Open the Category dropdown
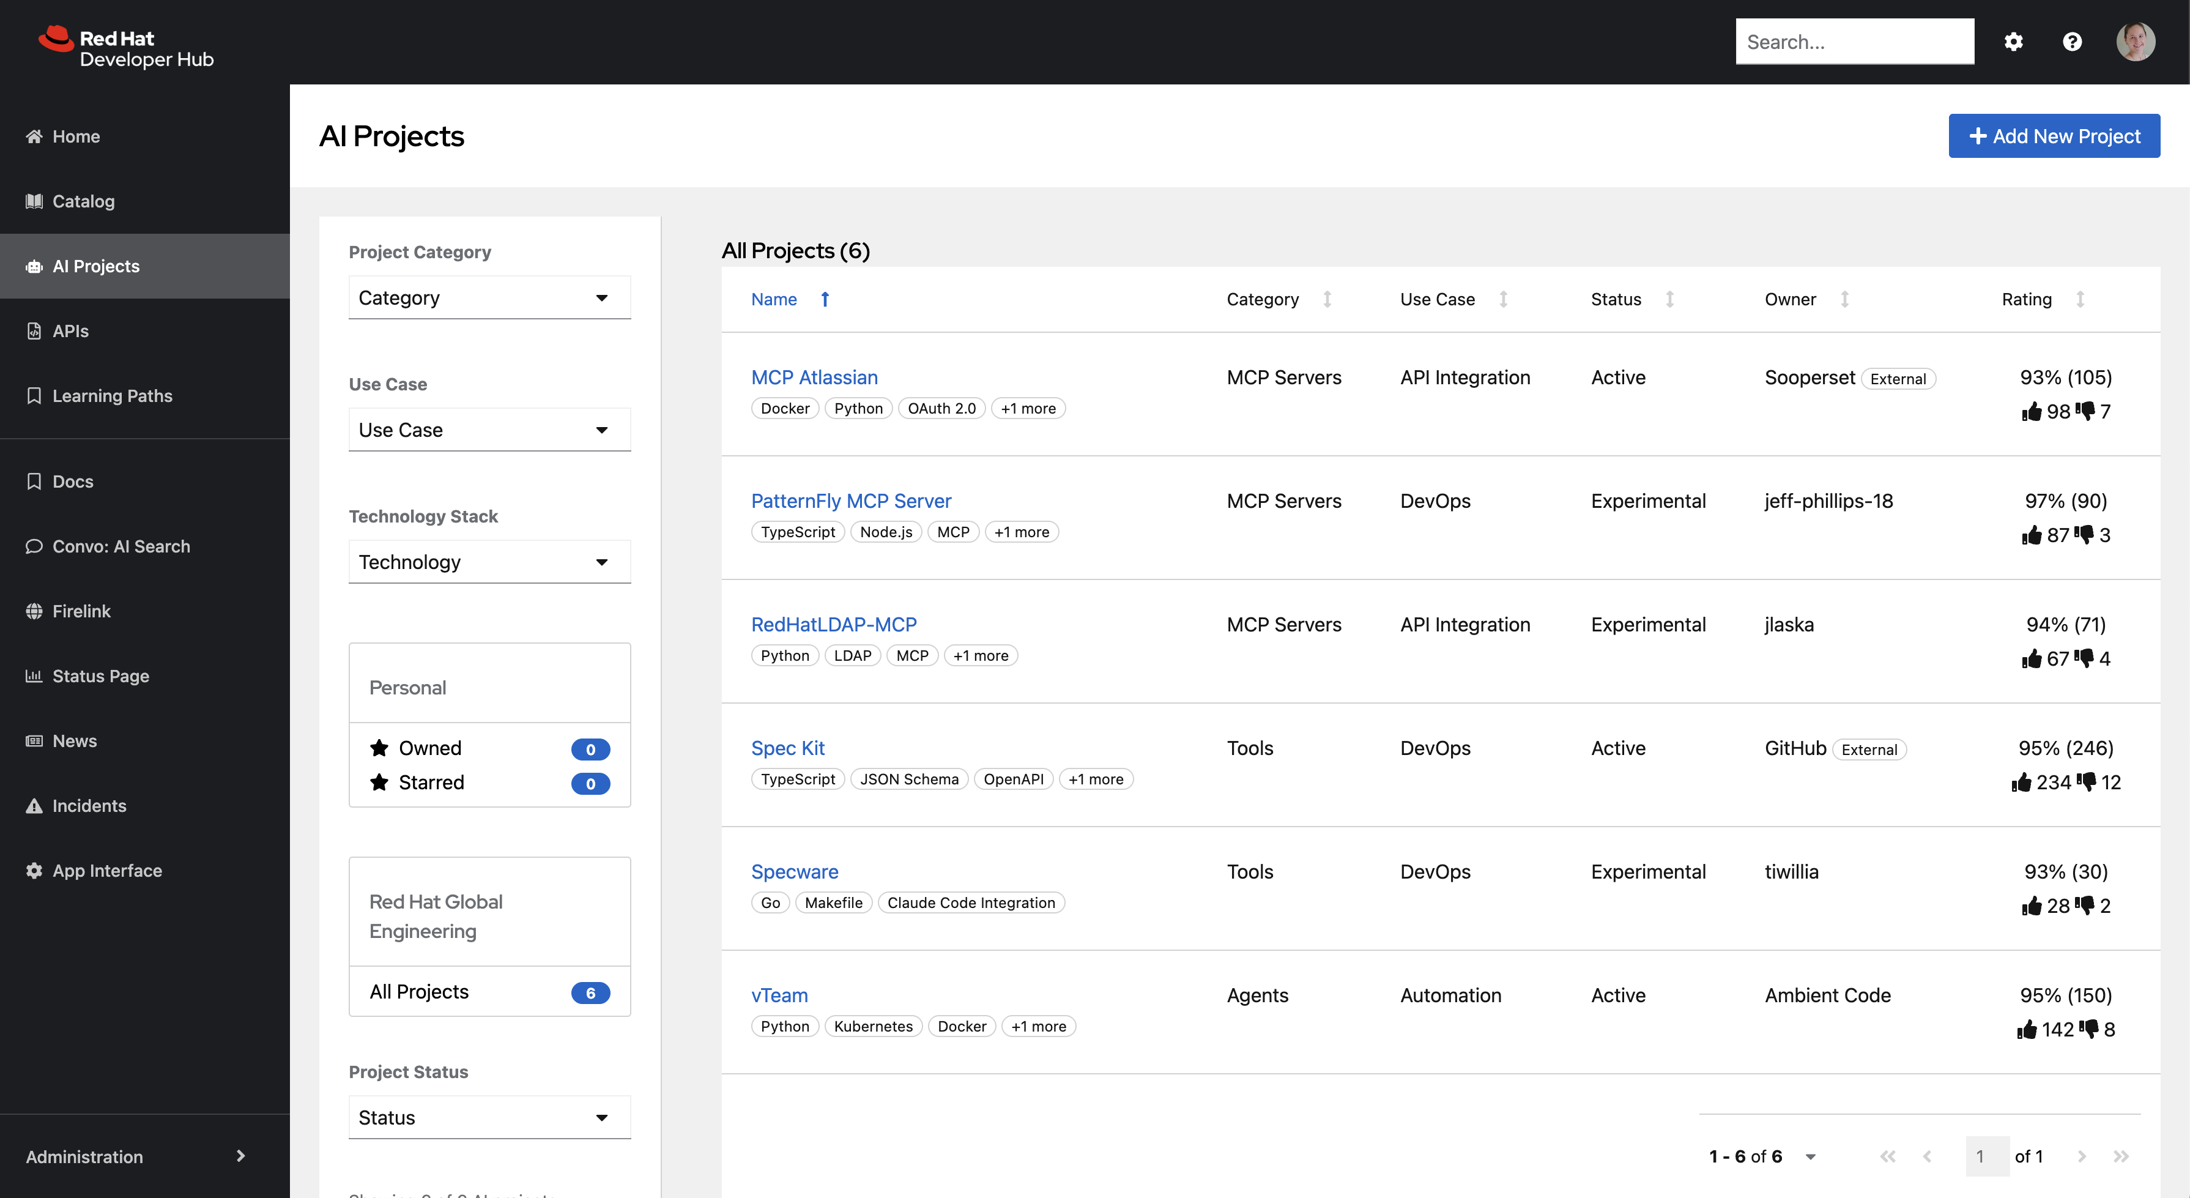This screenshot has width=2190, height=1198. tap(489, 297)
